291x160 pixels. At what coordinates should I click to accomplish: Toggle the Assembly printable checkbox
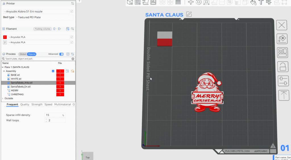click(x=53, y=71)
